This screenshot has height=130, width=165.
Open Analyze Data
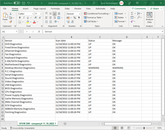149,18
